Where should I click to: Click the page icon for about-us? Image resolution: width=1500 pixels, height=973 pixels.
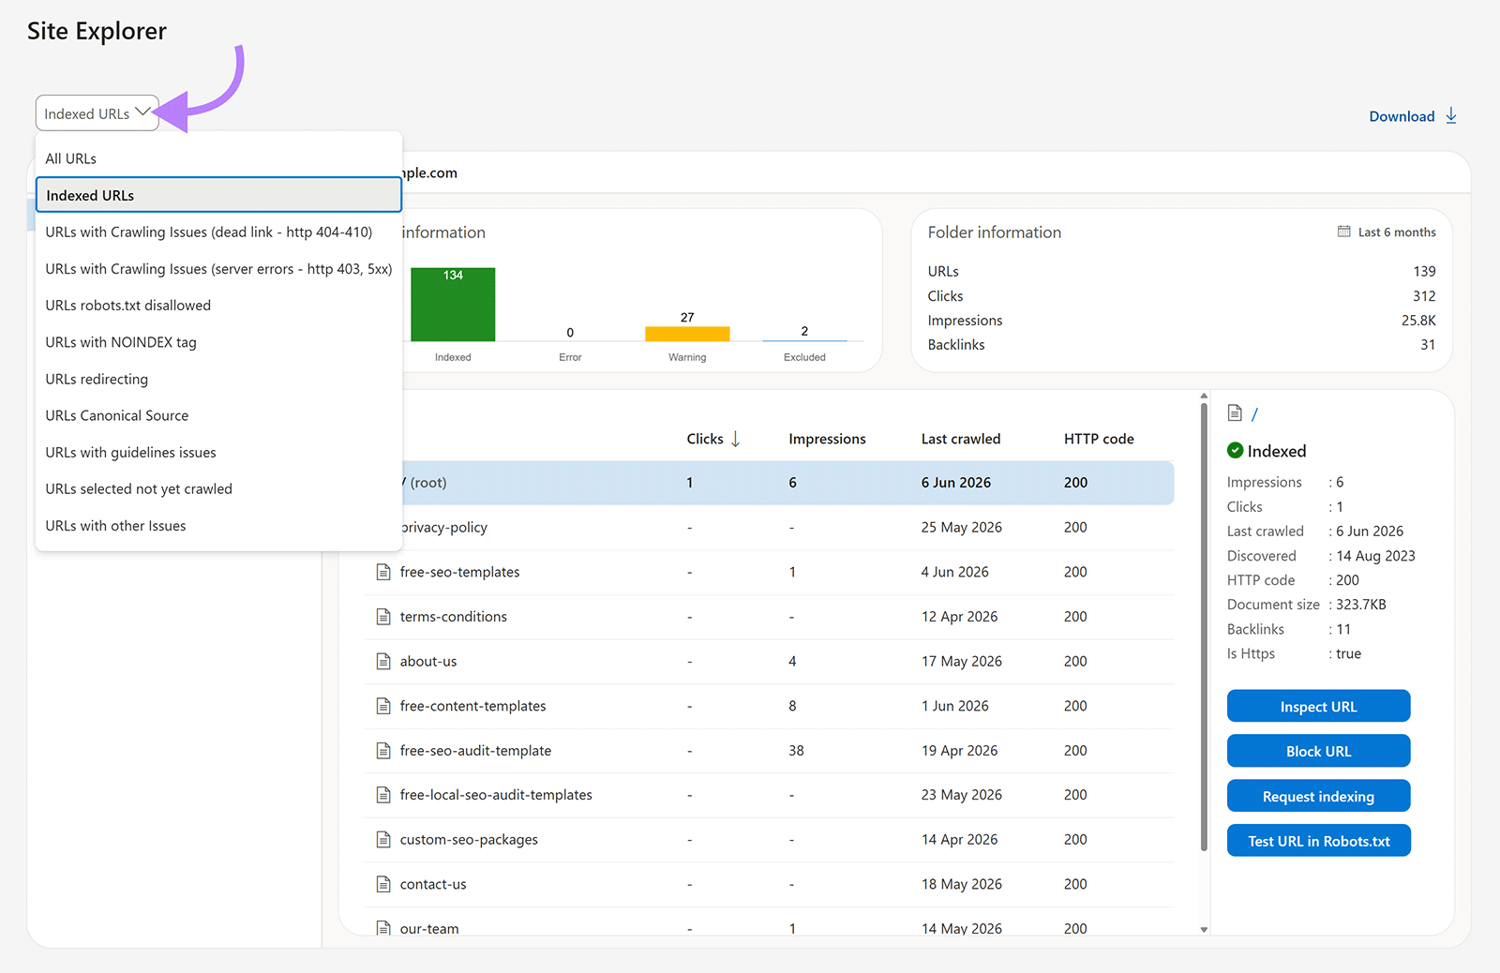tap(383, 662)
